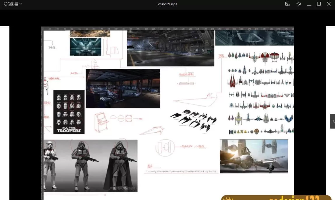Image resolution: width=335 pixels, height=200 pixels.
Task: Open the QQ影音 main menu dropdown
Action: 13,4
